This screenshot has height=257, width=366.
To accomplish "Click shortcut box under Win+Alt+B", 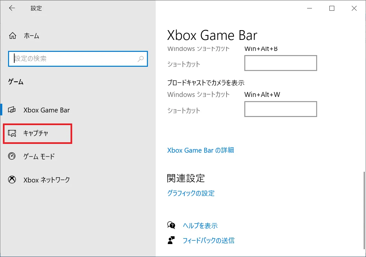I will tap(281, 63).
